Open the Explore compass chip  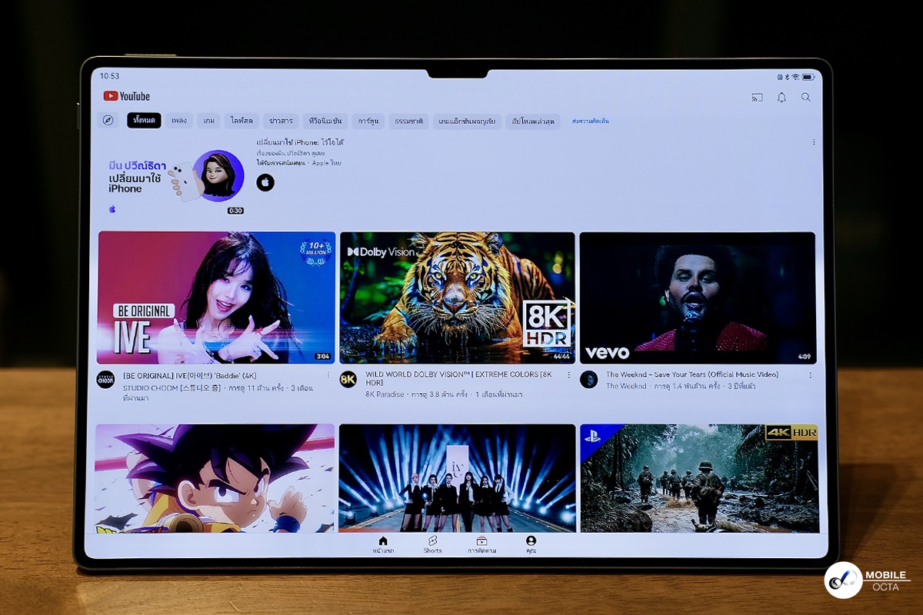click(108, 121)
